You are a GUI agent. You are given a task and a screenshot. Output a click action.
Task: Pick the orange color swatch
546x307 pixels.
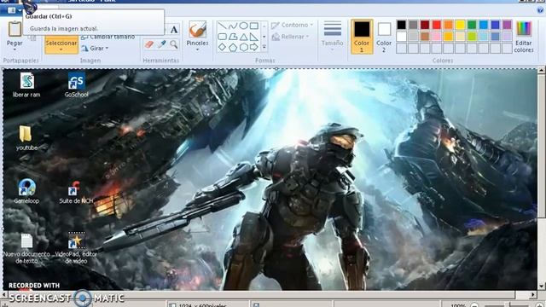click(449, 25)
